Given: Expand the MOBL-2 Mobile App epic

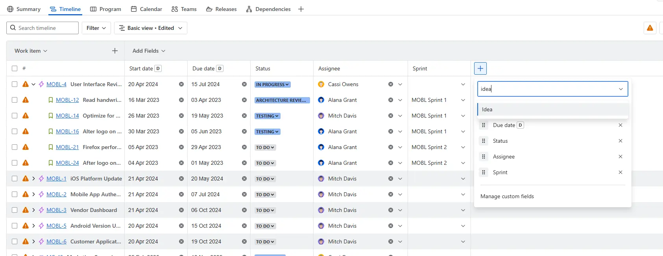Looking at the screenshot, I should [33, 194].
